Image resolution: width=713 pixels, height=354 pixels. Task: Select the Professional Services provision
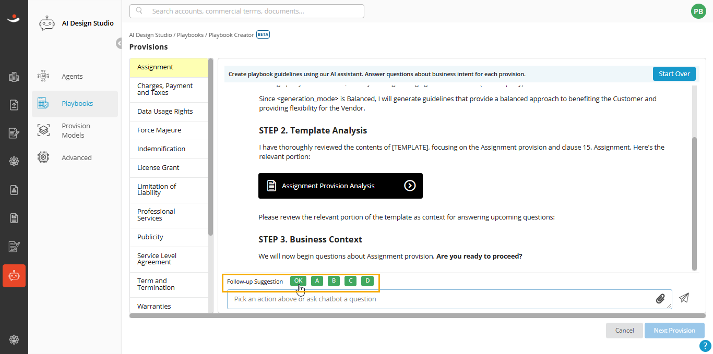pyautogui.click(x=169, y=215)
